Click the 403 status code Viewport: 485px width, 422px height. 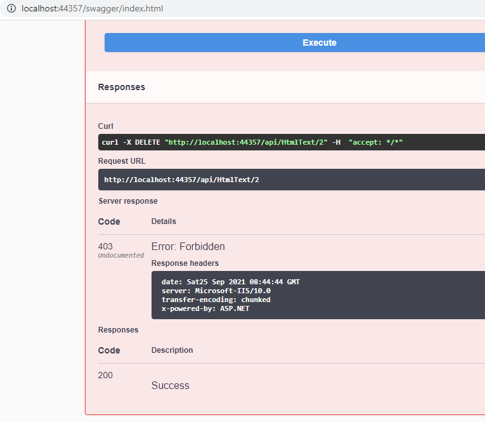pyautogui.click(x=105, y=246)
